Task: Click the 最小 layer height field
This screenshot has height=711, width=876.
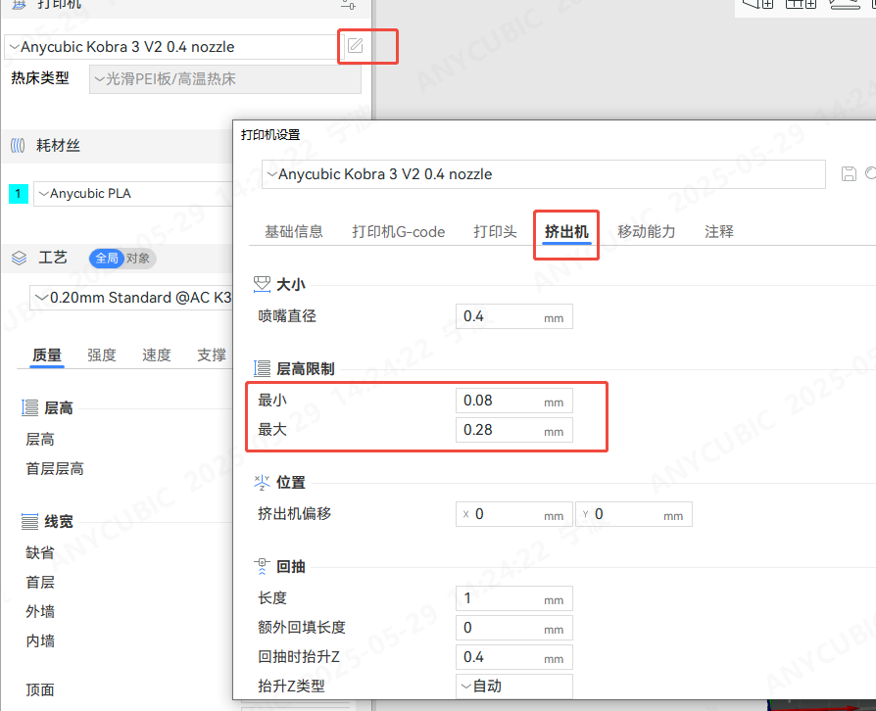Action: click(514, 401)
